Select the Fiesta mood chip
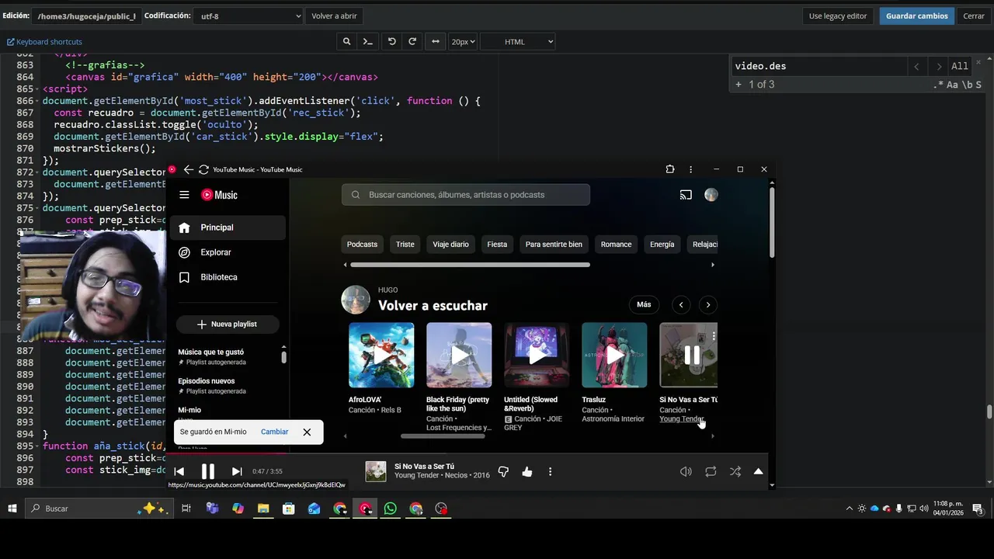 [497, 245]
